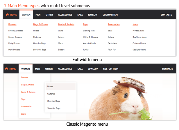
Task: Open underlined Accessories category heading
Action: [114, 24]
